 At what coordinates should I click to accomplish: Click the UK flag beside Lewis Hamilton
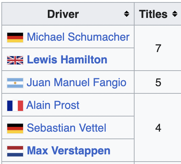coord(15,60)
